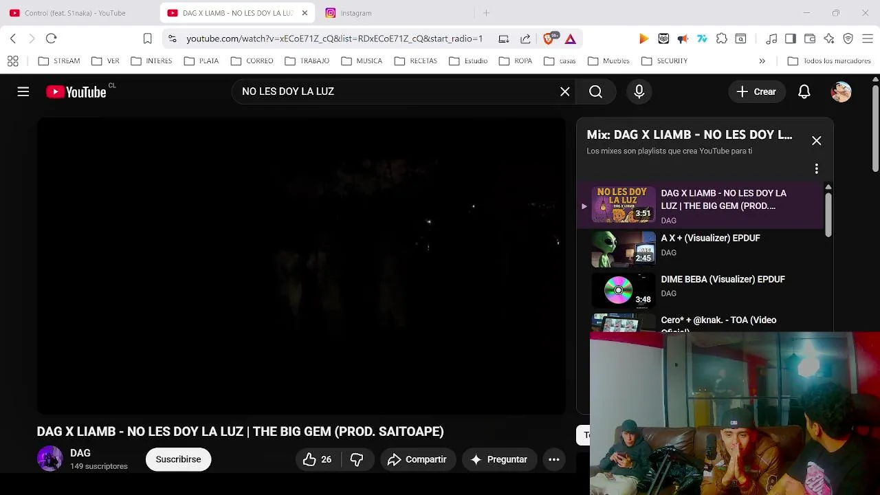Close the Mix playlist panel

(x=817, y=141)
